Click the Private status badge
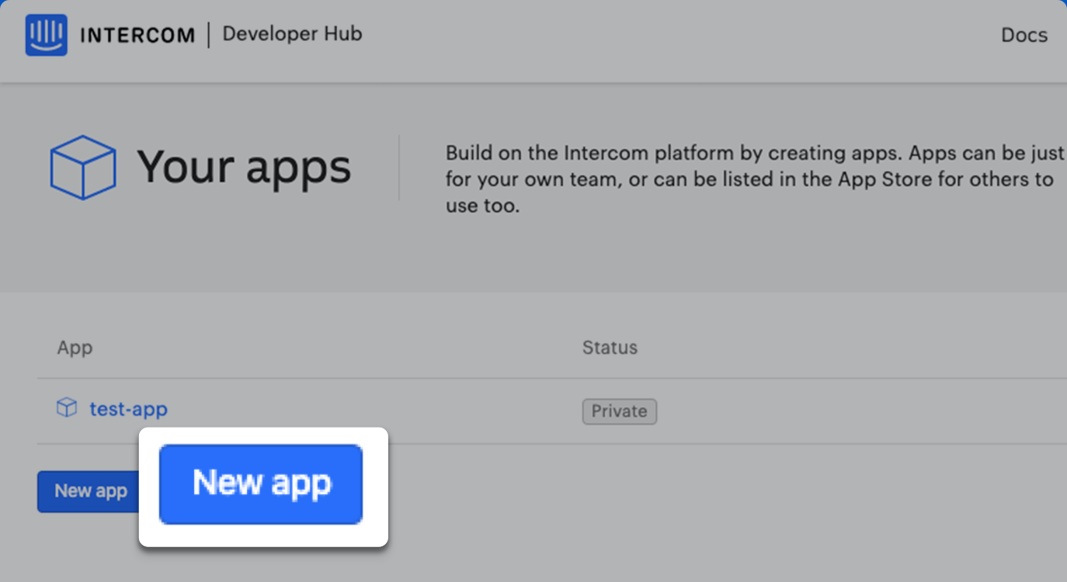Screen dimensions: 1067x582 [619, 411]
